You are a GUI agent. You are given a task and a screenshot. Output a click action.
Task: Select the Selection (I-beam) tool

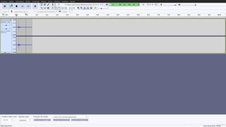coord(42,5)
